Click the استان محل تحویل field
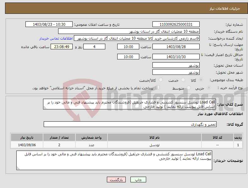Viewport: 248px width, 188px height. [176, 65]
